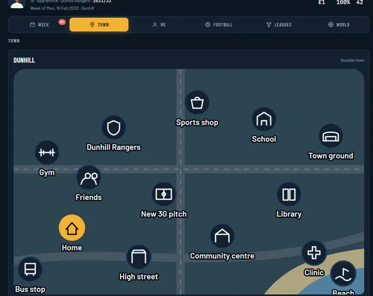Go Home using the orange house icon

72,228
